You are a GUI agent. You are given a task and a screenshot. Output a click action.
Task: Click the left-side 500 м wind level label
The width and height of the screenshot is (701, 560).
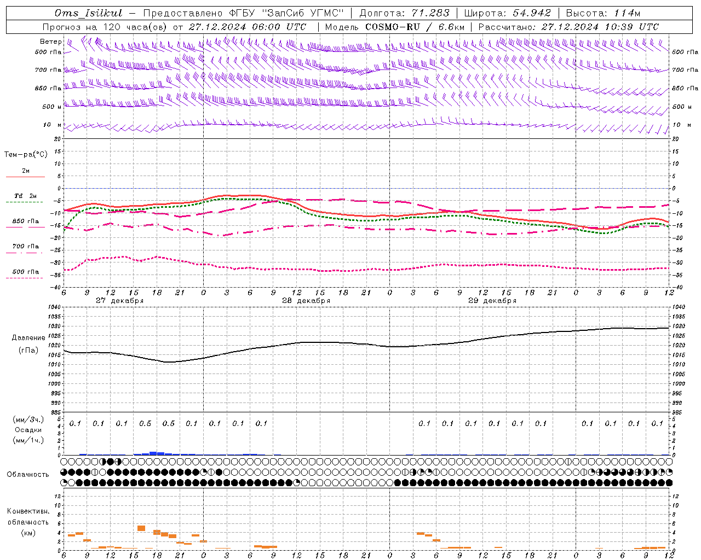point(52,107)
